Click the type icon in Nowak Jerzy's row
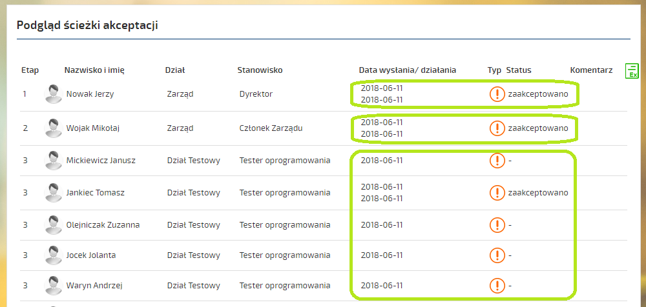Screen dimensions: 646x307 [x=497, y=94]
